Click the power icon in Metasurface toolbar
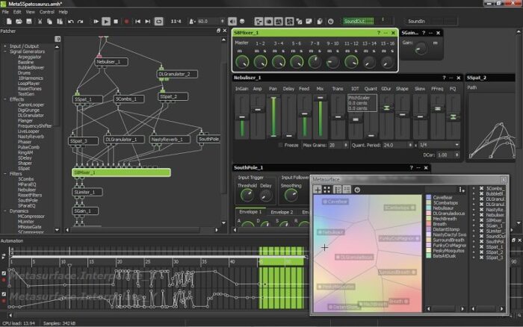This screenshot has width=523, height=327. tap(356, 190)
